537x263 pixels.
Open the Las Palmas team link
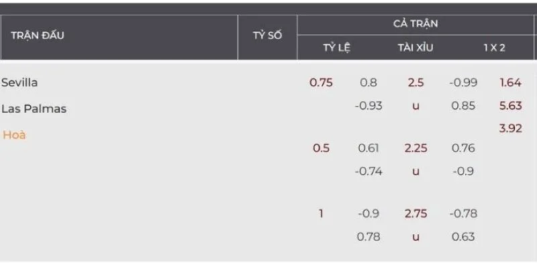pyautogui.click(x=34, y=109)
